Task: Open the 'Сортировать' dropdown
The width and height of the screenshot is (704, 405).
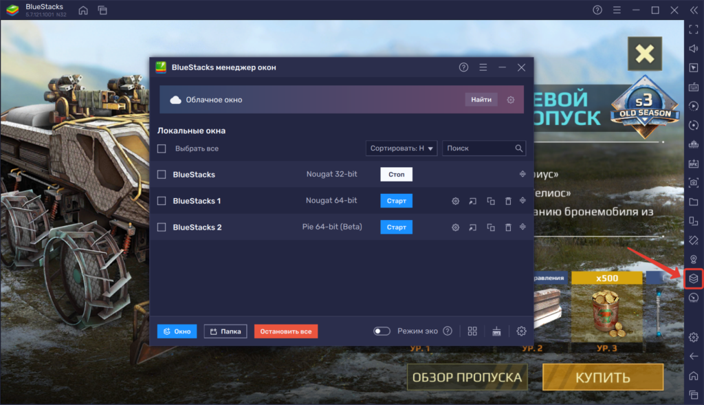Action: coord(401,149)
